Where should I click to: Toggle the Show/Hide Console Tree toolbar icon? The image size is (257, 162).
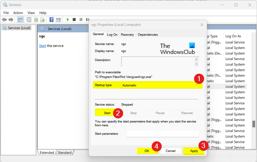pos(20,20)
